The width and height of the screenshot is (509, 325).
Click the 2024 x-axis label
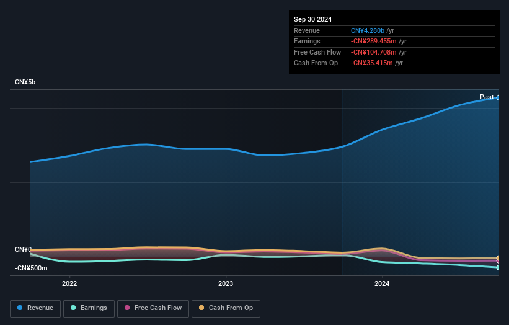click(x=382, y=284)
